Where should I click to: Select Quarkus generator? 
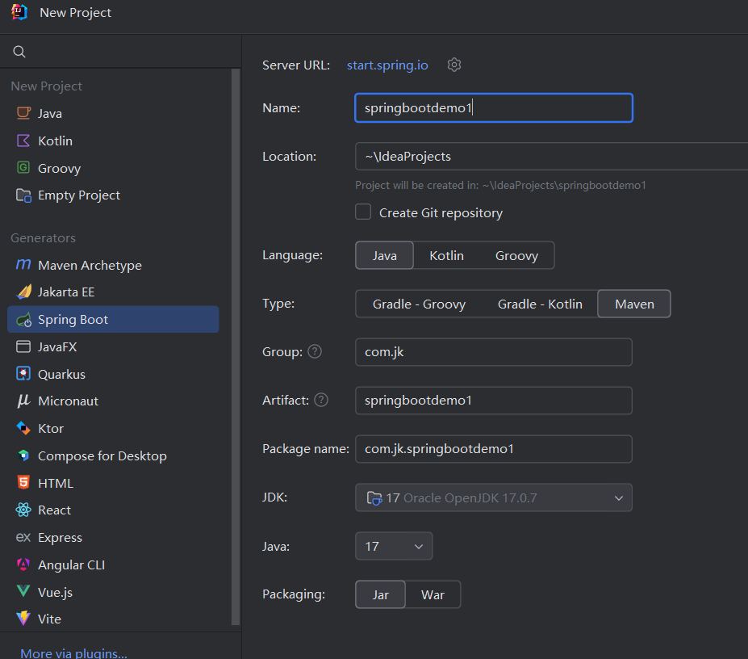point(113,374)
